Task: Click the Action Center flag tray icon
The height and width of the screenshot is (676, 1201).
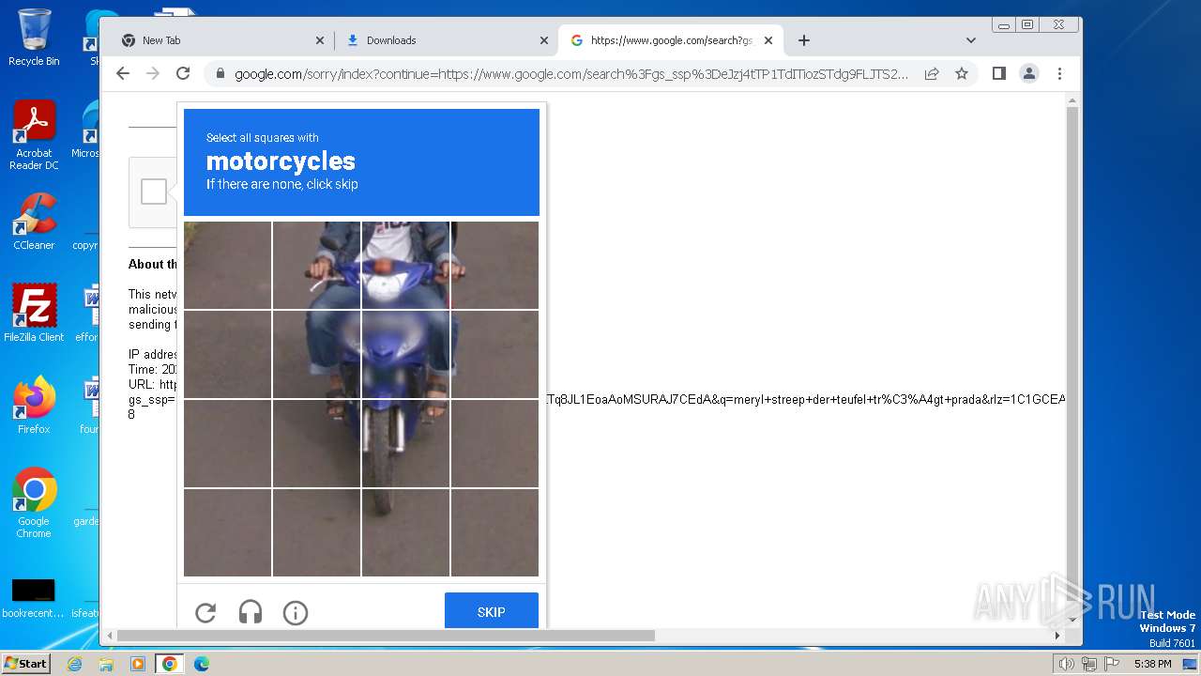Action: coord(1113,664)
